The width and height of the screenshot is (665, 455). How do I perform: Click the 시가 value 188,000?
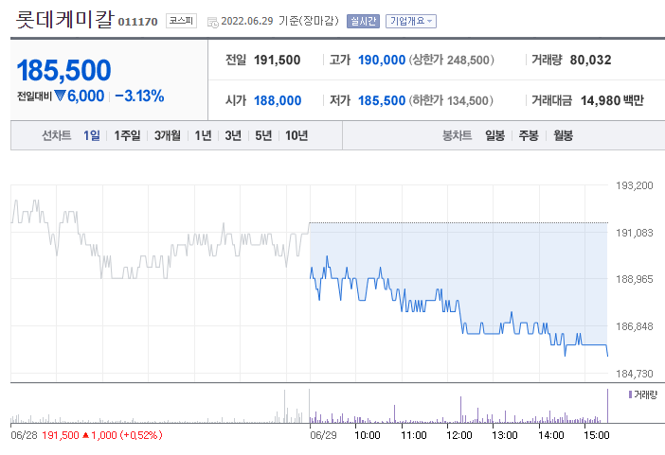(x=278, y=101)
